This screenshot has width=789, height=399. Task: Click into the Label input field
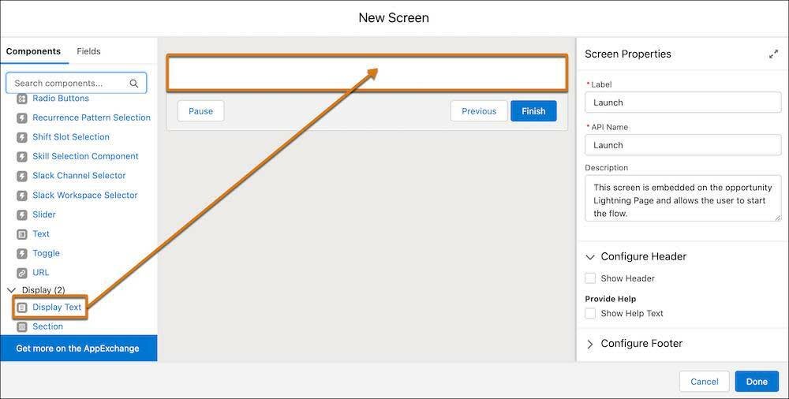pos(682,103)
